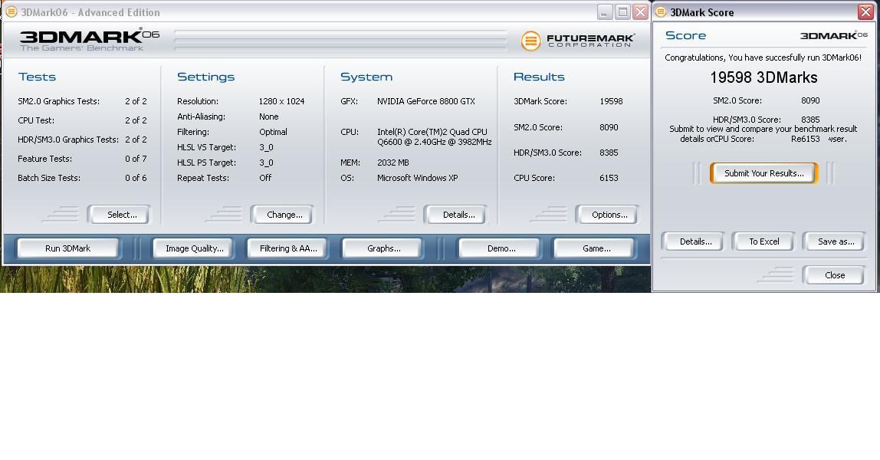Click the Microsoft Windows XP text
Viewport: 880px width, 460px height.
click(x=418, y=178)
